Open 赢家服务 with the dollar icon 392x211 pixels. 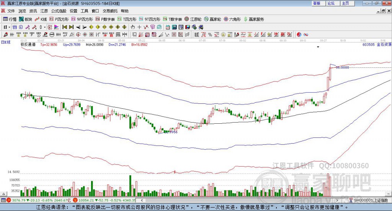254,19
